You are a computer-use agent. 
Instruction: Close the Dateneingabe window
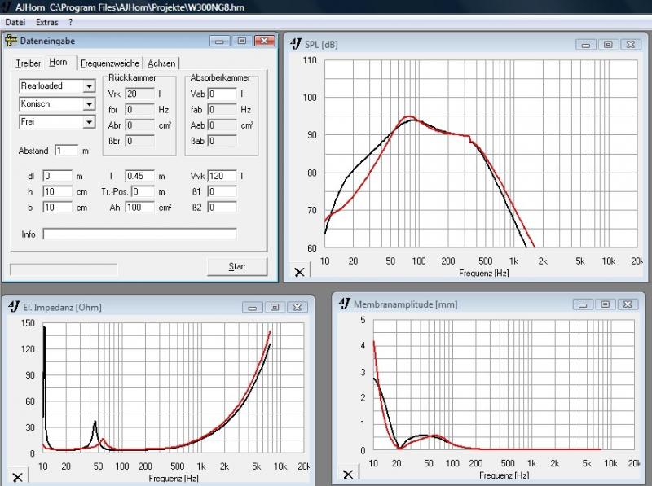(264, 41)
